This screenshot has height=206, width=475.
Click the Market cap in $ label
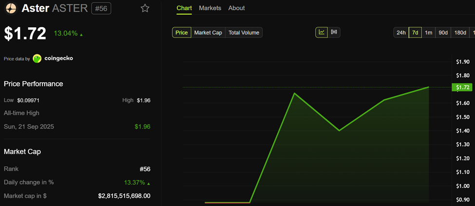coord(25,196)
